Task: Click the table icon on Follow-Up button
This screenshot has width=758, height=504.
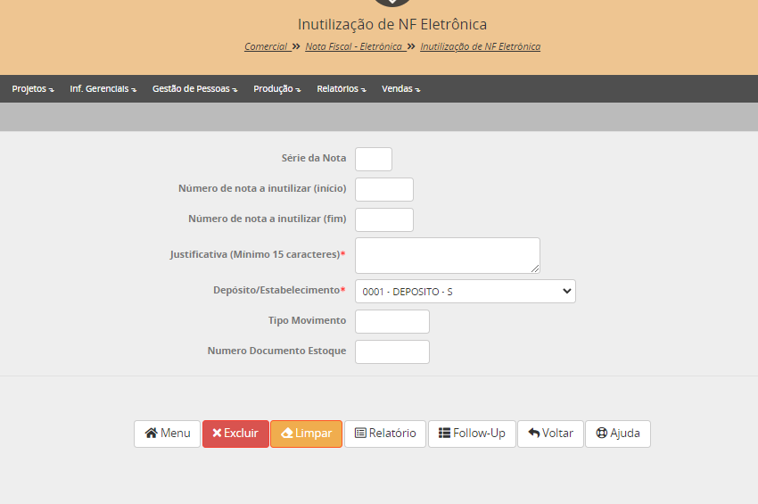Action: coord(444,434)
